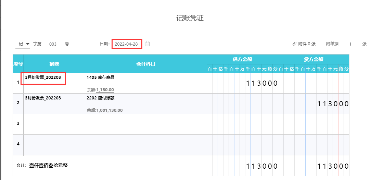Open balance link 1,130.00
The image size is (372, 180).
[x=105, y=90]
